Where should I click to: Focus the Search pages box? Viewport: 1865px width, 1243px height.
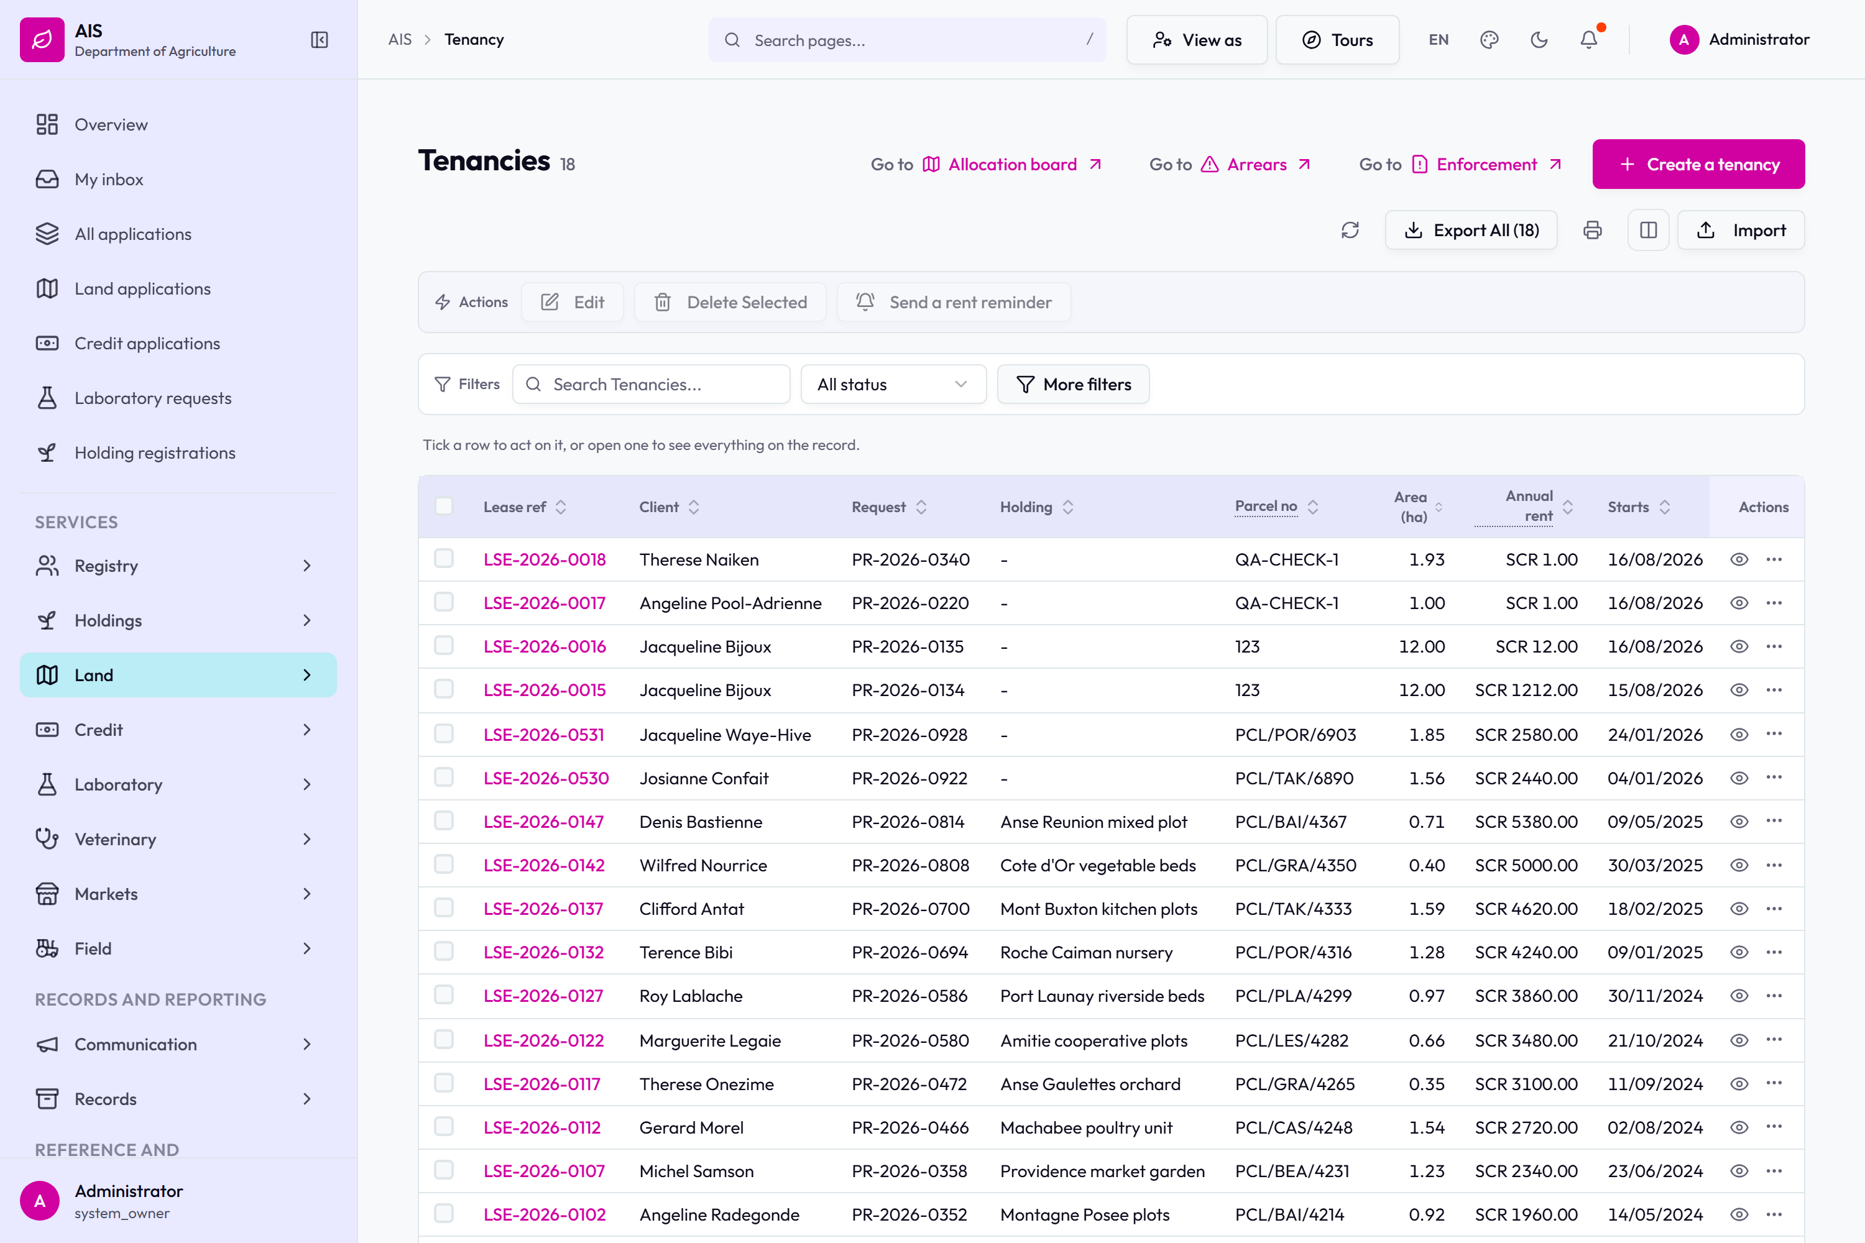click(x=907, y=40)
